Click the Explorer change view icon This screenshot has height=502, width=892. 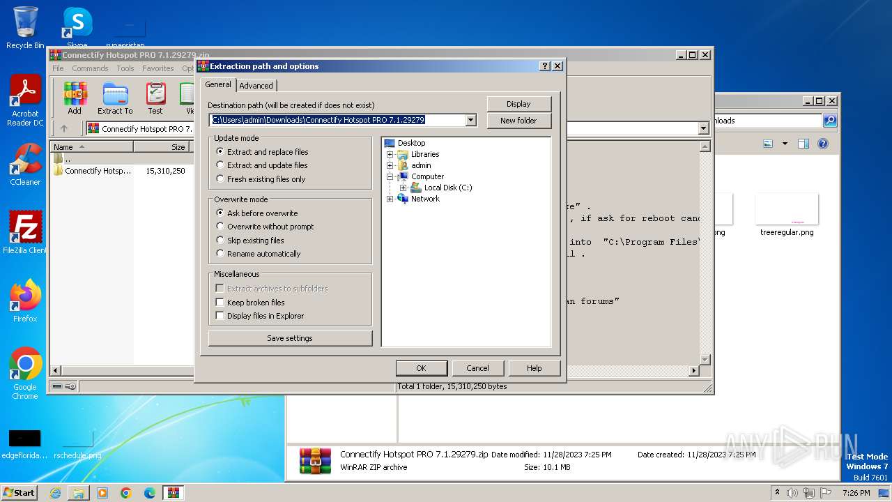click(768, 144)
